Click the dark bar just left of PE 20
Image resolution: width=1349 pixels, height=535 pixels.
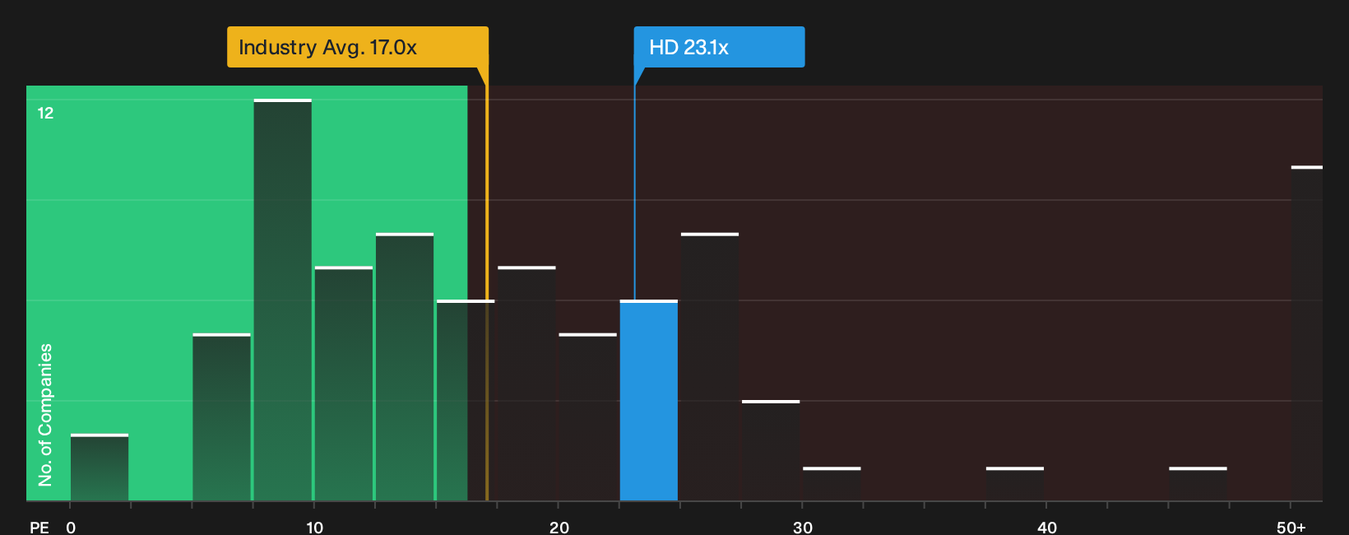[527, 384]
